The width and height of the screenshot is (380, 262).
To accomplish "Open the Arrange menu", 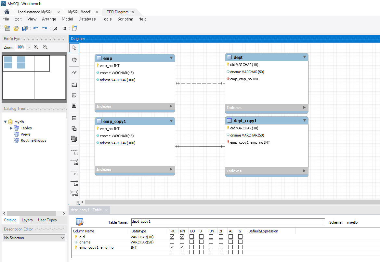I will [x=49, y=19].
